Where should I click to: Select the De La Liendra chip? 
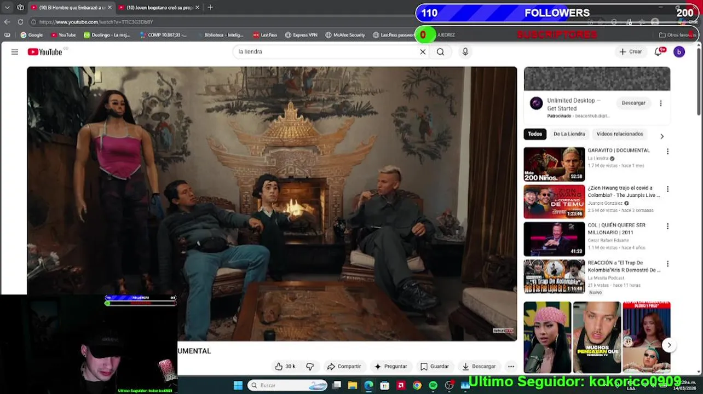click(569, 134)
